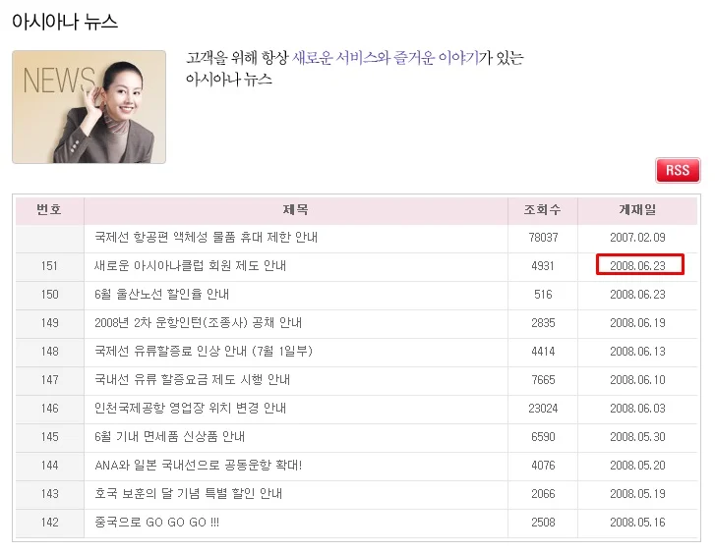Screen dimensions: 715x553
Task: Open '중국으로 GO GO GO !!!' article
Action: click(156, 522)
